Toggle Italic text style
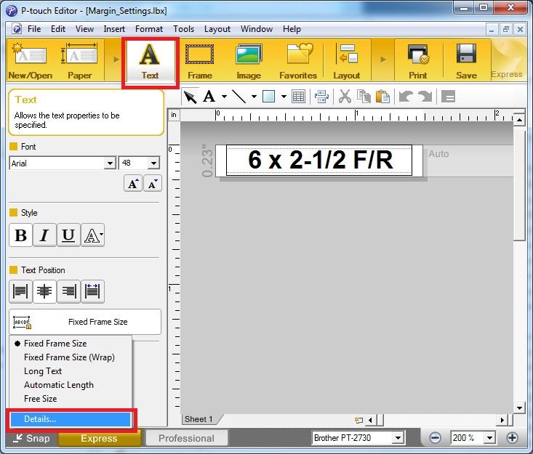 tap(44, 235)
